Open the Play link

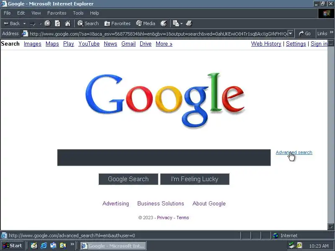tap(69, 44)
